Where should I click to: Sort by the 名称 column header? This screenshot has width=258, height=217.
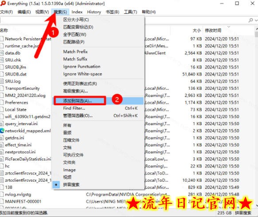click(x=4, y=30)
